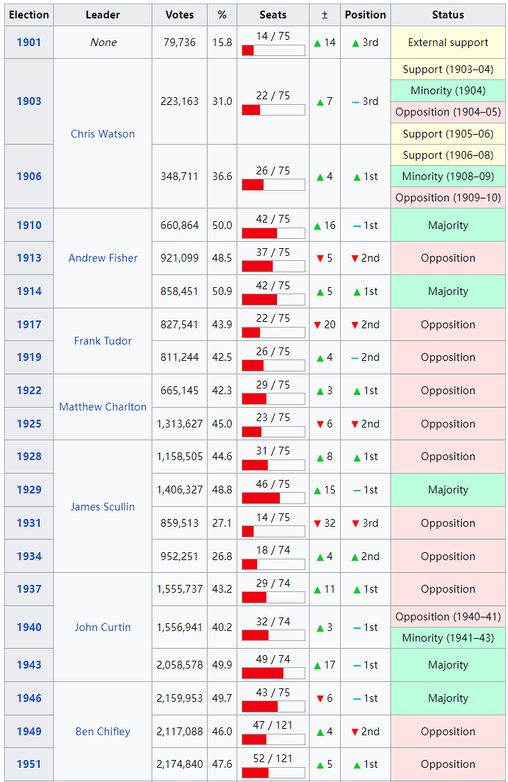The image size is (508, 782).
Task: Click the 1903 blue dash beside 3rd
Action: [x=356, y=102]
